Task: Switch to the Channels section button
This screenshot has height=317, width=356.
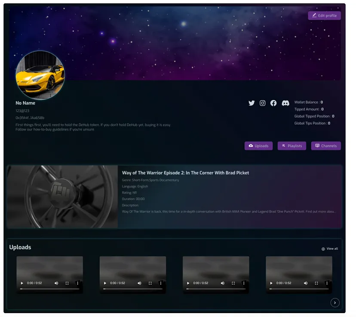Action: click(326, 146)
